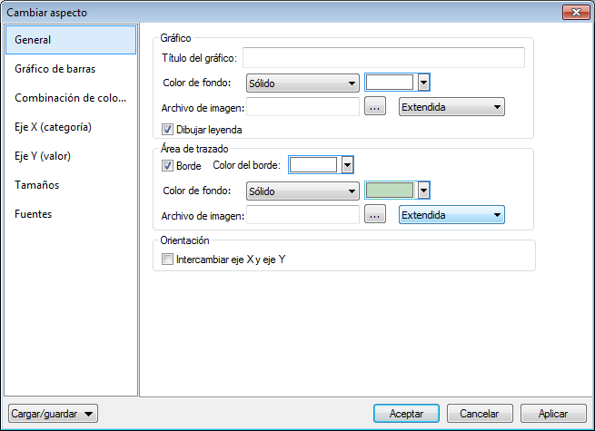Viewport: 595px width, 431px height.
Task: Select Eje X (categoría) section
Action: [x=54, y=127]
